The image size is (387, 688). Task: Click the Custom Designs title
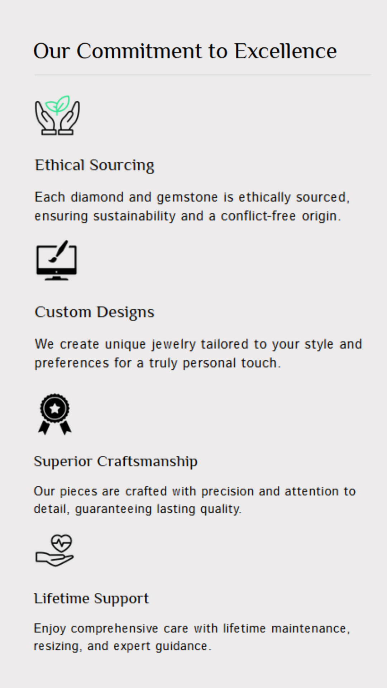coord(95,312)
